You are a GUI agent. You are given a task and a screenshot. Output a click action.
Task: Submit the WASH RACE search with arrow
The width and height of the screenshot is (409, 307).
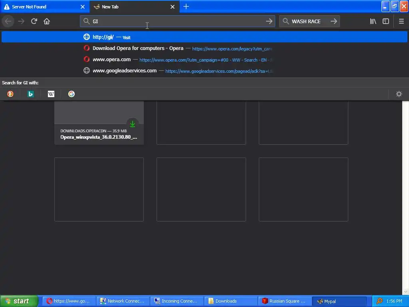[x=334, y=21]
